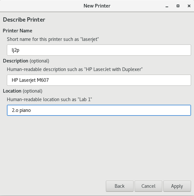The image size is (194, 196).
Task: Click the (optional) text beside Location
Action: coord(32,91)
